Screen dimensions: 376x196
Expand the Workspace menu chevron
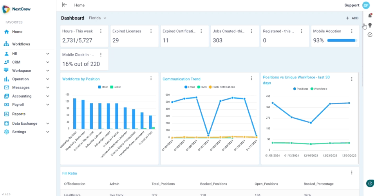(48, 71)
